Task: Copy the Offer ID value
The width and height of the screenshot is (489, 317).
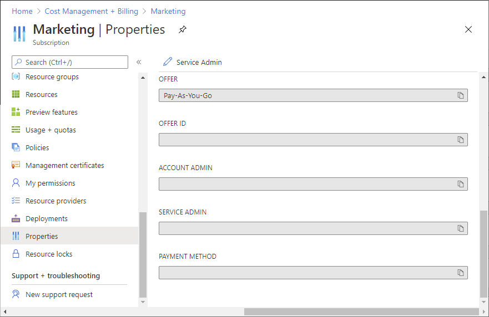Action: pyautogui.click(x=460, y=140)
